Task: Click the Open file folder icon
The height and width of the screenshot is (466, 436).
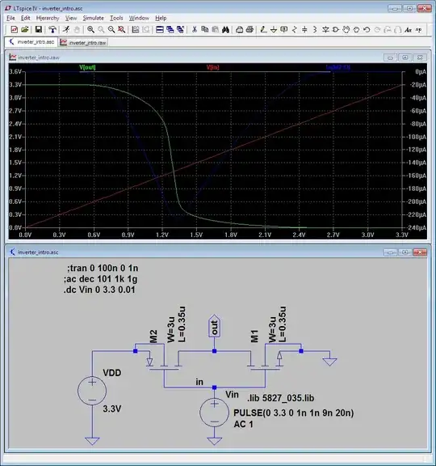Action: coord(25,29)
